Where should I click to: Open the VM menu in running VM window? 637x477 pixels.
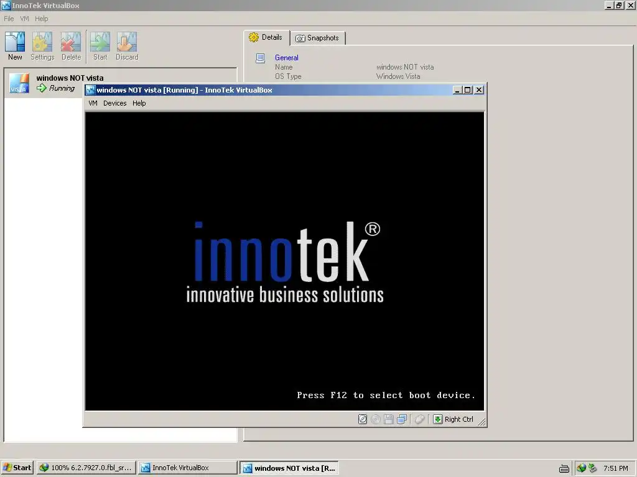[93, 103]
